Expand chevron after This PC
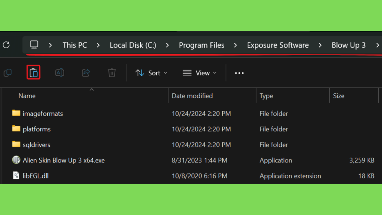The width and height of the screenshot is (382, 215). [x=98, y=45]
